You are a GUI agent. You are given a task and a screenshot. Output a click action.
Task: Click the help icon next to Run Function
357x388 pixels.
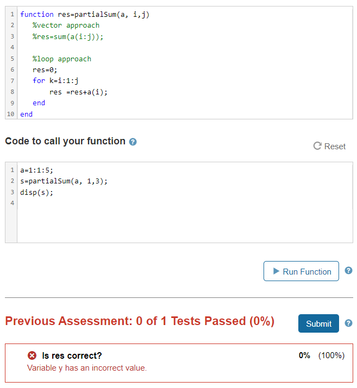[x=348, y=270]
